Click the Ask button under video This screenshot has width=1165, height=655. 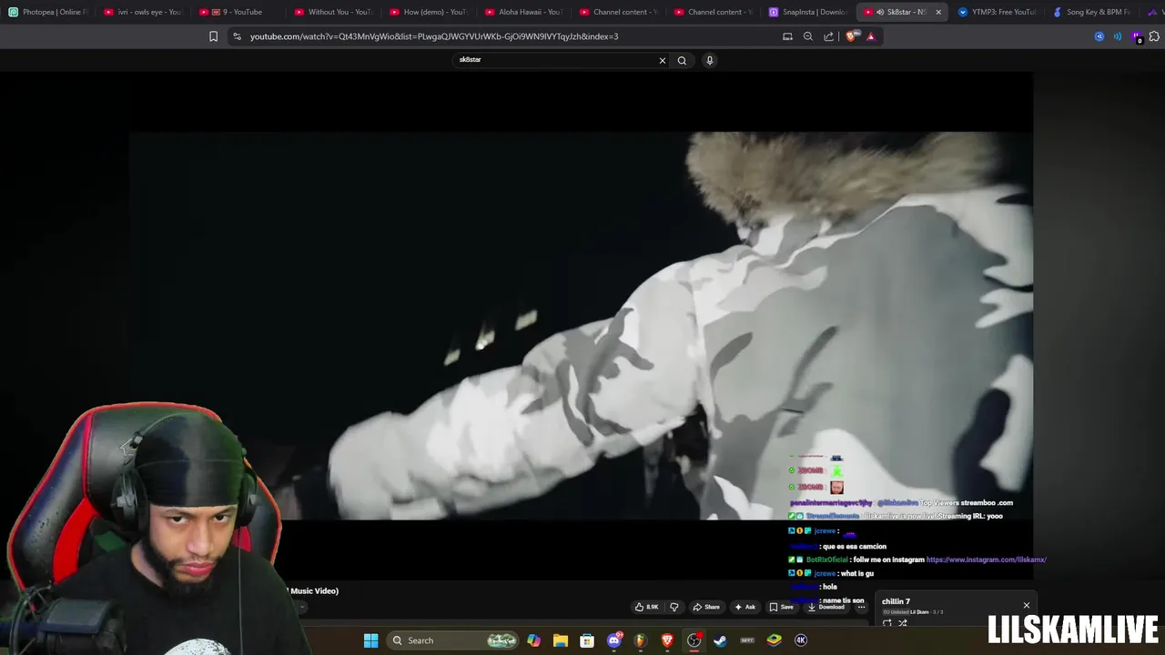click(x=745, y=607)
